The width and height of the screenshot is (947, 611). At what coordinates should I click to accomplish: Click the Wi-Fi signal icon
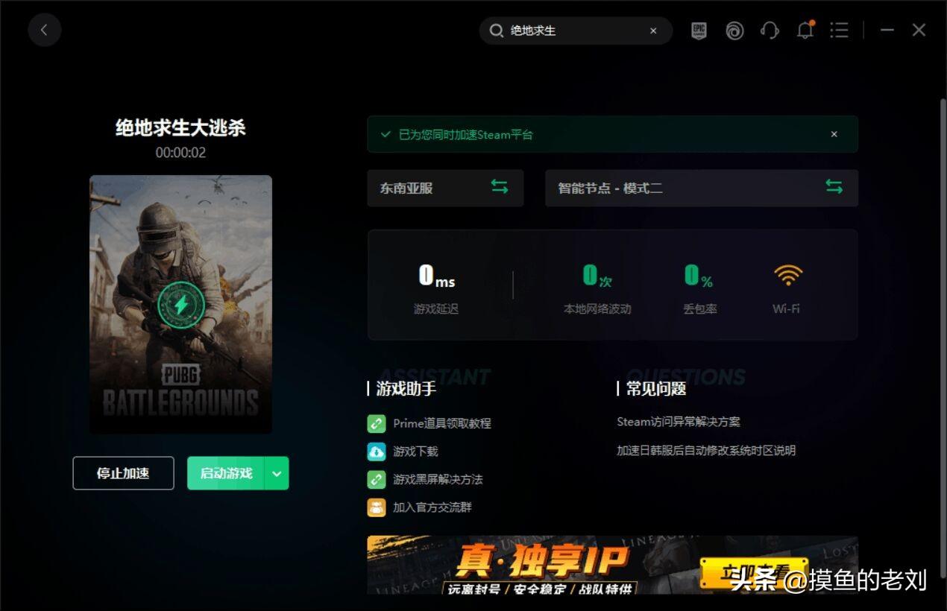click(x=787, y=276)
